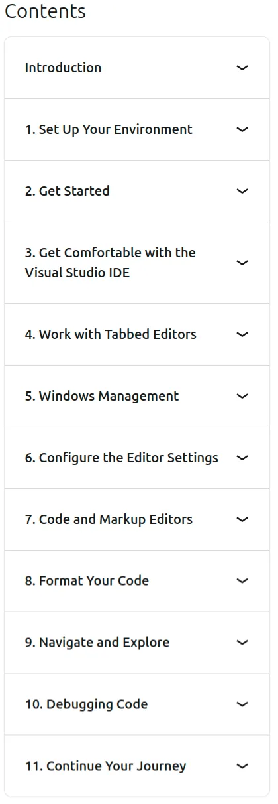The image size is (278, 804).
Task: Click the chevron next to Navigate and Explore
Action: [242, 642]
